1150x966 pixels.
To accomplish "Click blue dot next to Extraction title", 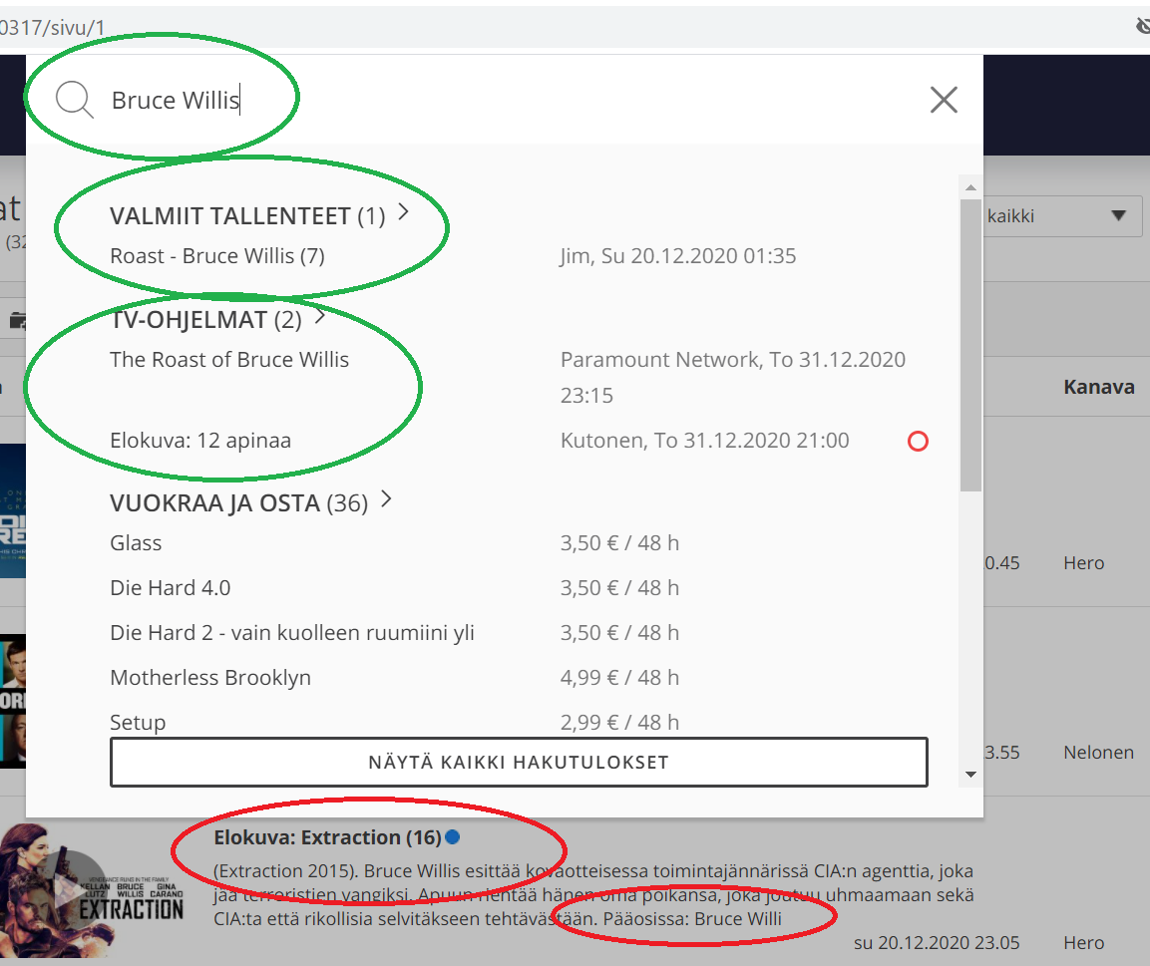I will (453, 836).
